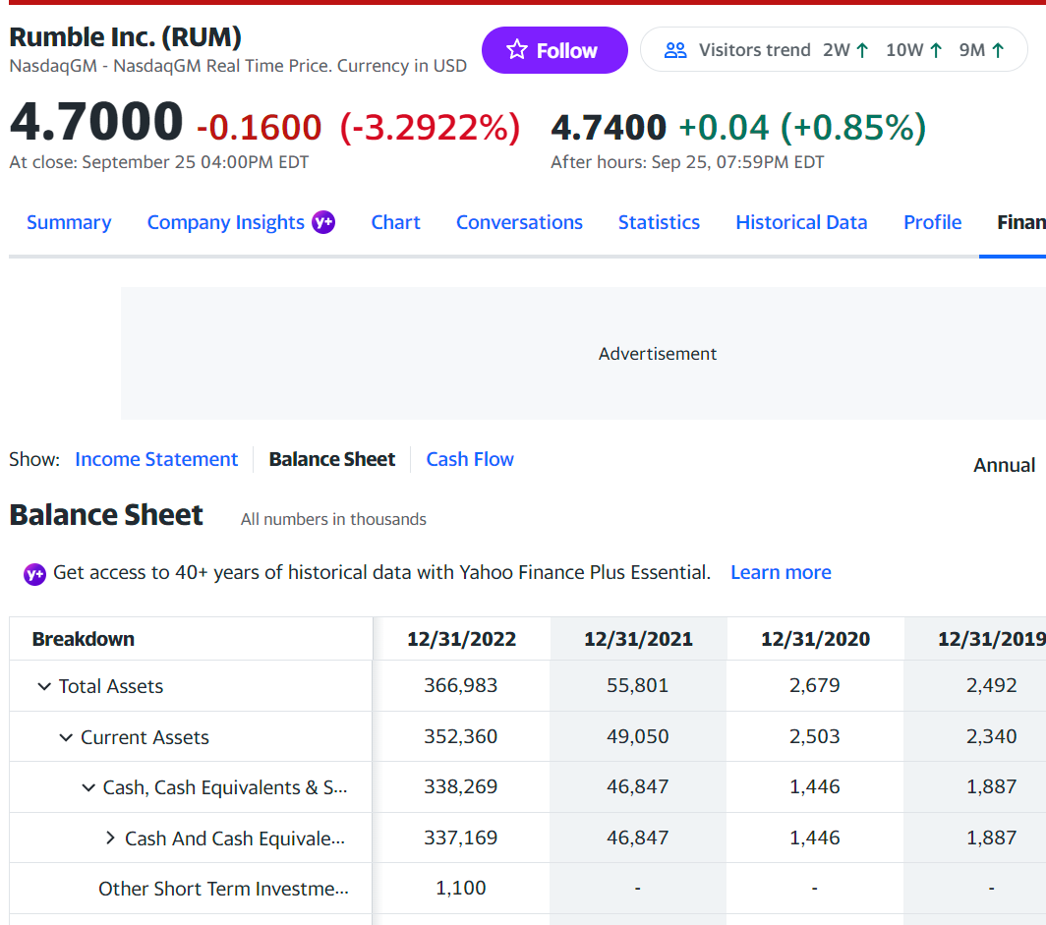Image resolution: width=1046 pixels, height=925 pixels.
Task: Collapse the Total Assets row
Action: click(44, 686)
